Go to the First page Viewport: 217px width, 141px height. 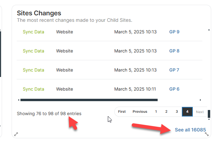coord(122,112)
